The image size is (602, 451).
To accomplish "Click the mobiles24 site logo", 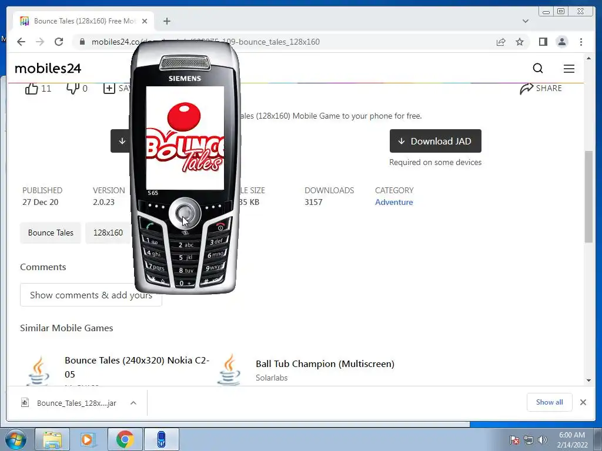I will click(x=48, y=68).
